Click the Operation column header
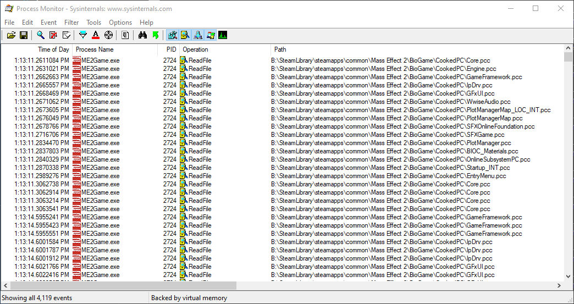 [x=225, y=49]
